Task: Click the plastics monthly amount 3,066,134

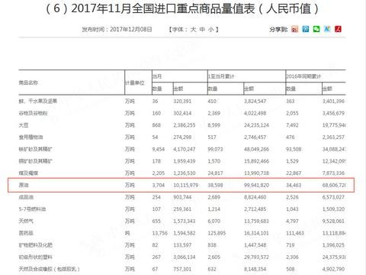Action: (185, 257)
